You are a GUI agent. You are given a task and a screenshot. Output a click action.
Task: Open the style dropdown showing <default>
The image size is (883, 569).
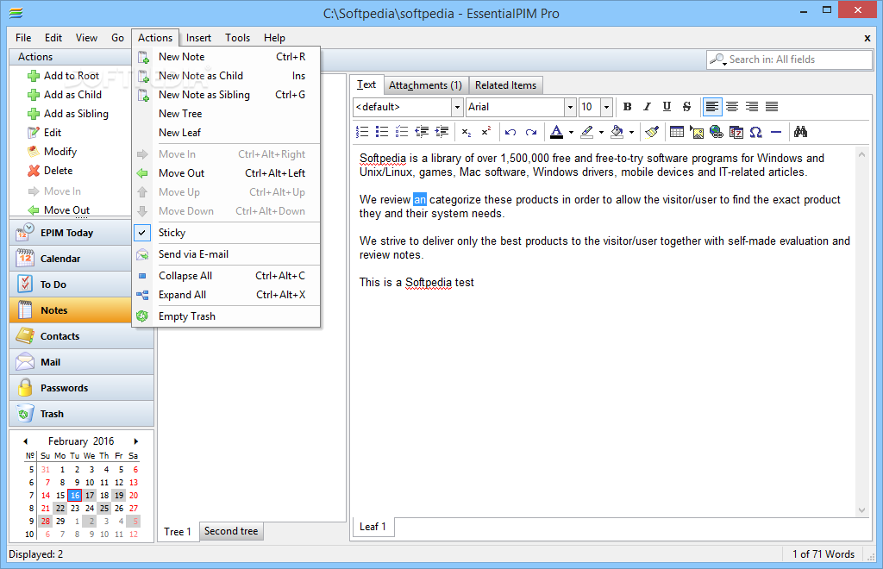point(457,107)
